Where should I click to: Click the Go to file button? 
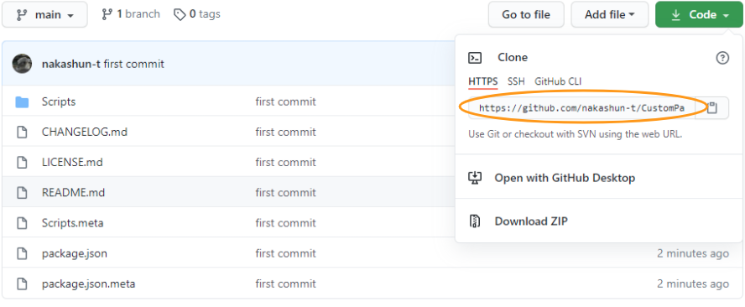point(526,15)
